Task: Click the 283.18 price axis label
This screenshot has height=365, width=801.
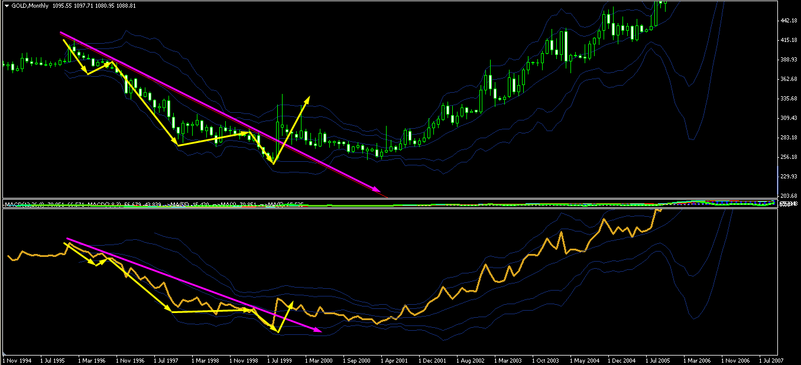Action: tap(789, 138)
